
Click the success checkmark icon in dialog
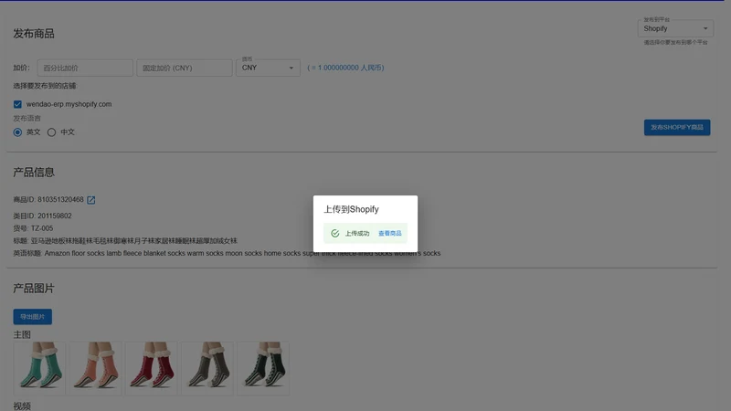point(334,234)
